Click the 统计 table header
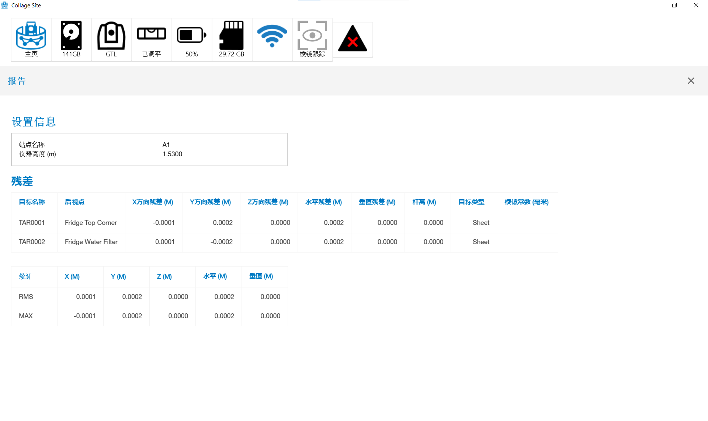The width and height of the screenshot is (708, 421). point(25,276)
